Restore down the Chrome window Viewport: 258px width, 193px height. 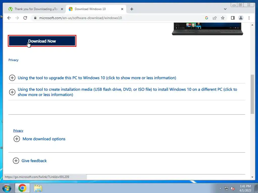[x=240, y=5]
